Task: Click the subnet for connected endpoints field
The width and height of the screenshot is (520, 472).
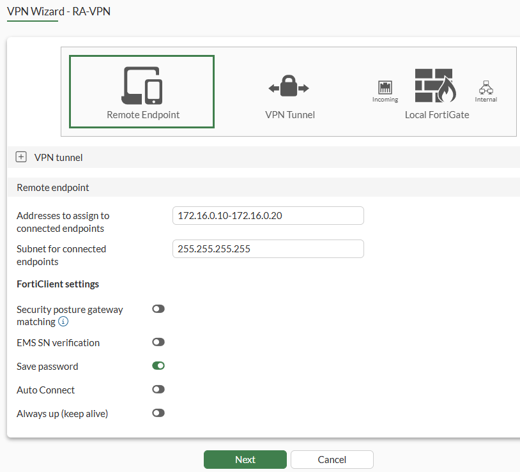Action: 268,248
